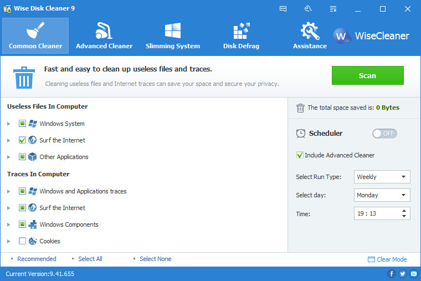Screen dimensions: 421x281
Task: Click the blue trash bin icon
Action: (24, 78)
